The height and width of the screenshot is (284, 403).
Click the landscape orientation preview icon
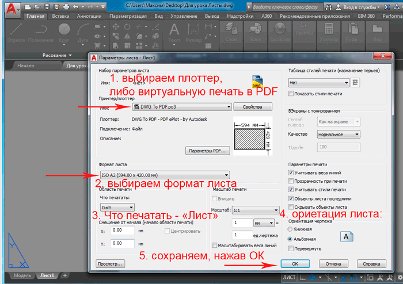pos(347,236)
